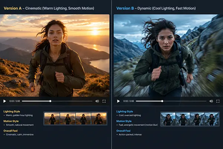The image size is (223, 149).
Task: Select fourth thumbnail in Version B filmstrip
Action: coord(211,119)
